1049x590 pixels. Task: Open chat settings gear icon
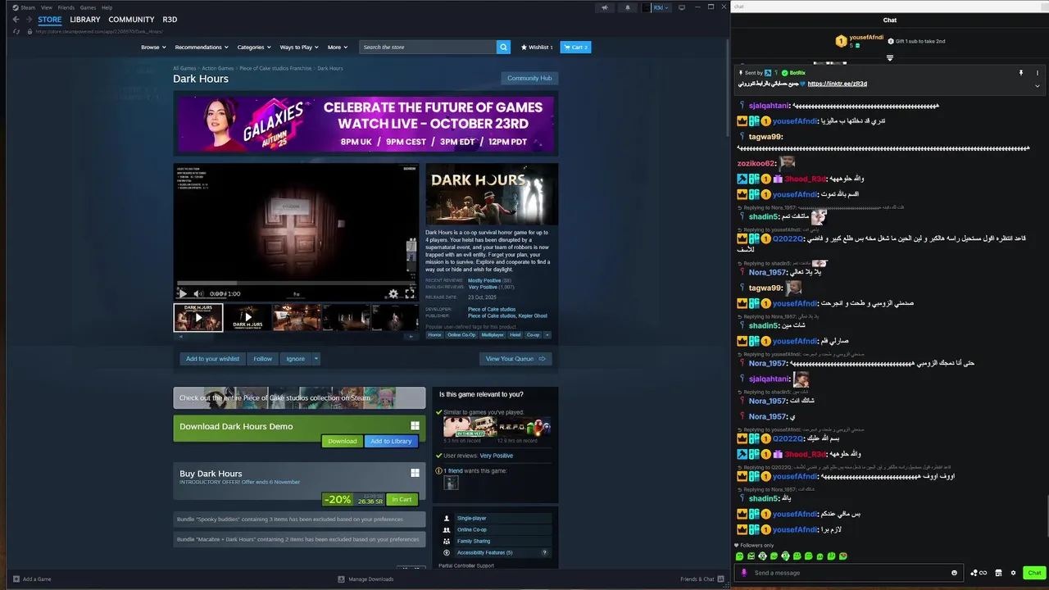click(1013, 573)
